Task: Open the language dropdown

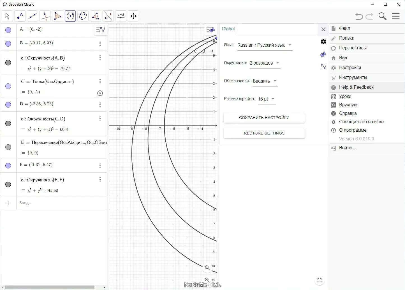Action: click(x=265, y=45)
